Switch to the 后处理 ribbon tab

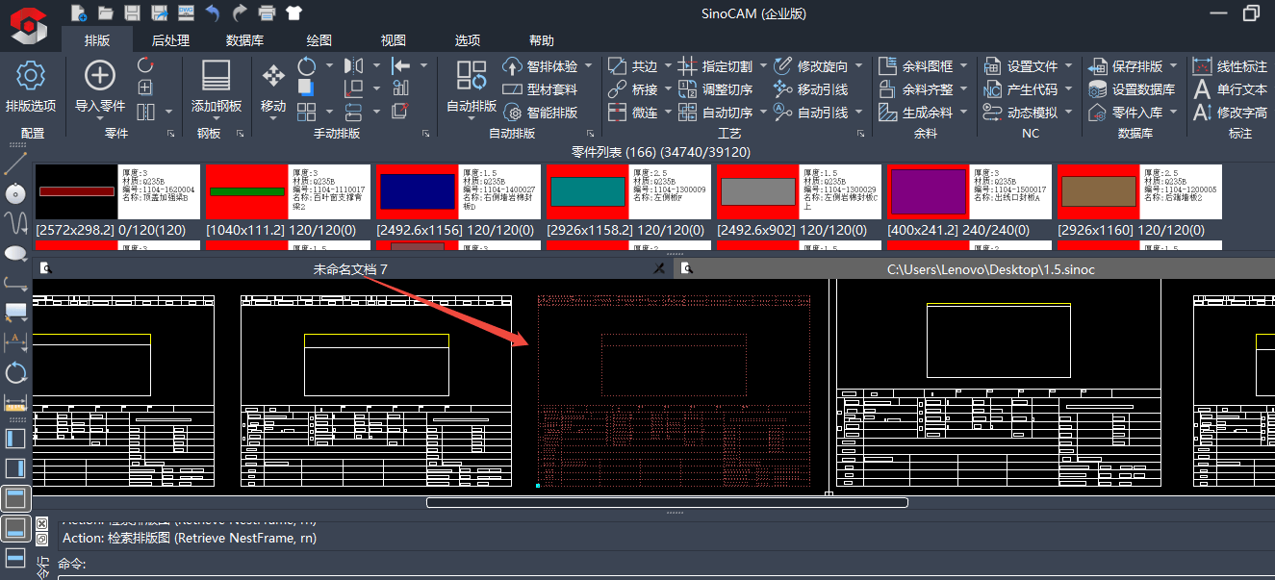pos(170,40)
